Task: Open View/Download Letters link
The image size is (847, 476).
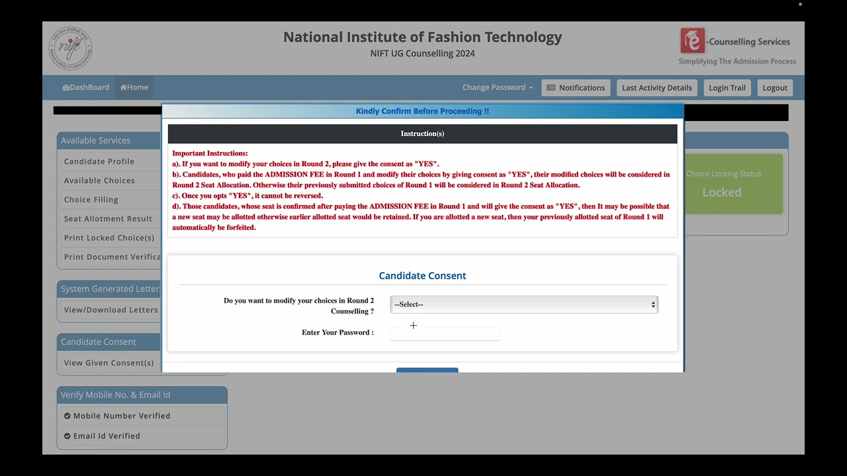Action: (x=111, y=310)
